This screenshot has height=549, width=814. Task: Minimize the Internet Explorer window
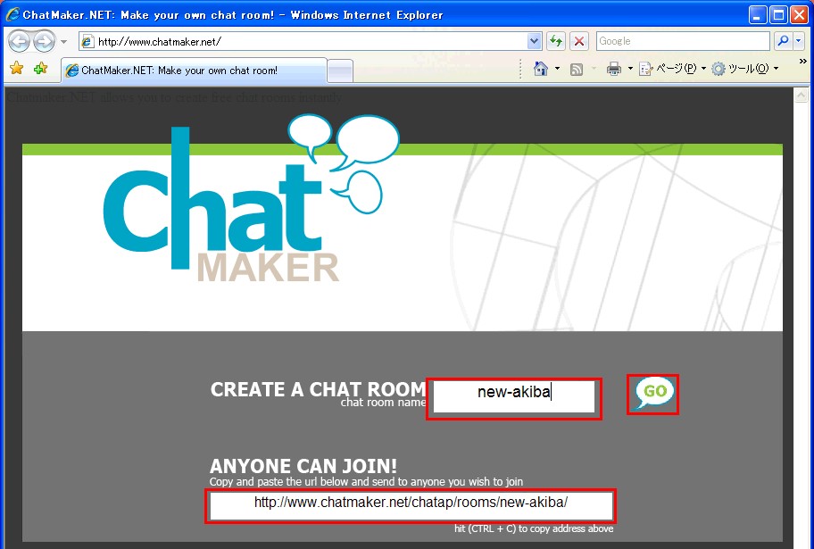(758, 14)
